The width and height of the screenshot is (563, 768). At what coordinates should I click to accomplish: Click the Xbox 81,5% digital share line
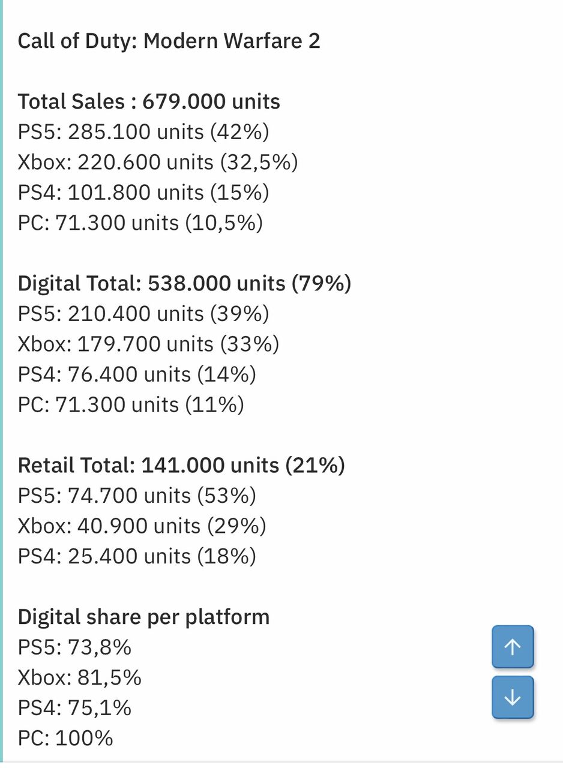[80, 677]
